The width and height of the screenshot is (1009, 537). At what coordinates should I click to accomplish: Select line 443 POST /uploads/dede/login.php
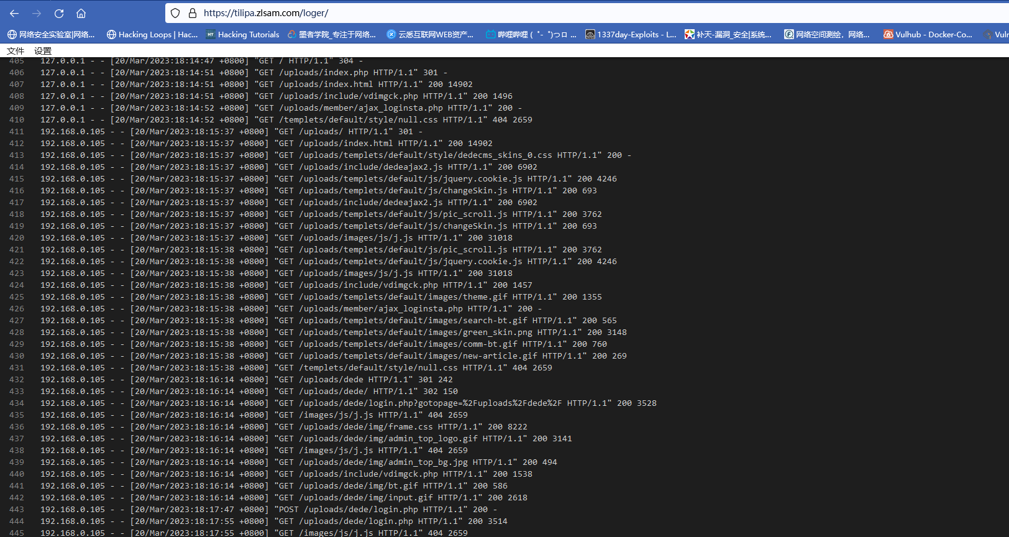[x=269, y=510]
